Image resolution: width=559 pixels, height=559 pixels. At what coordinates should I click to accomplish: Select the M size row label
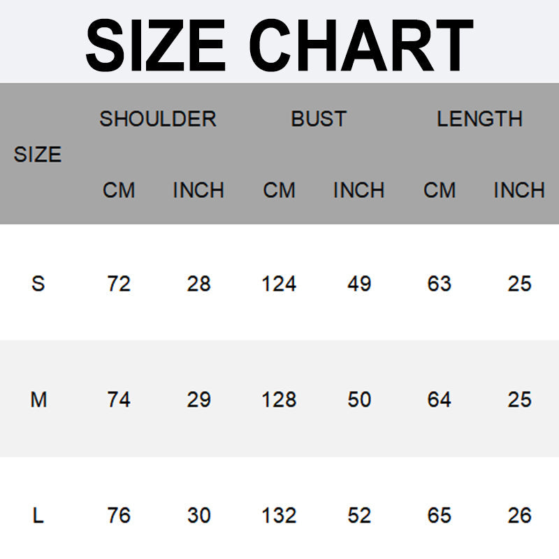click(38, 399)
